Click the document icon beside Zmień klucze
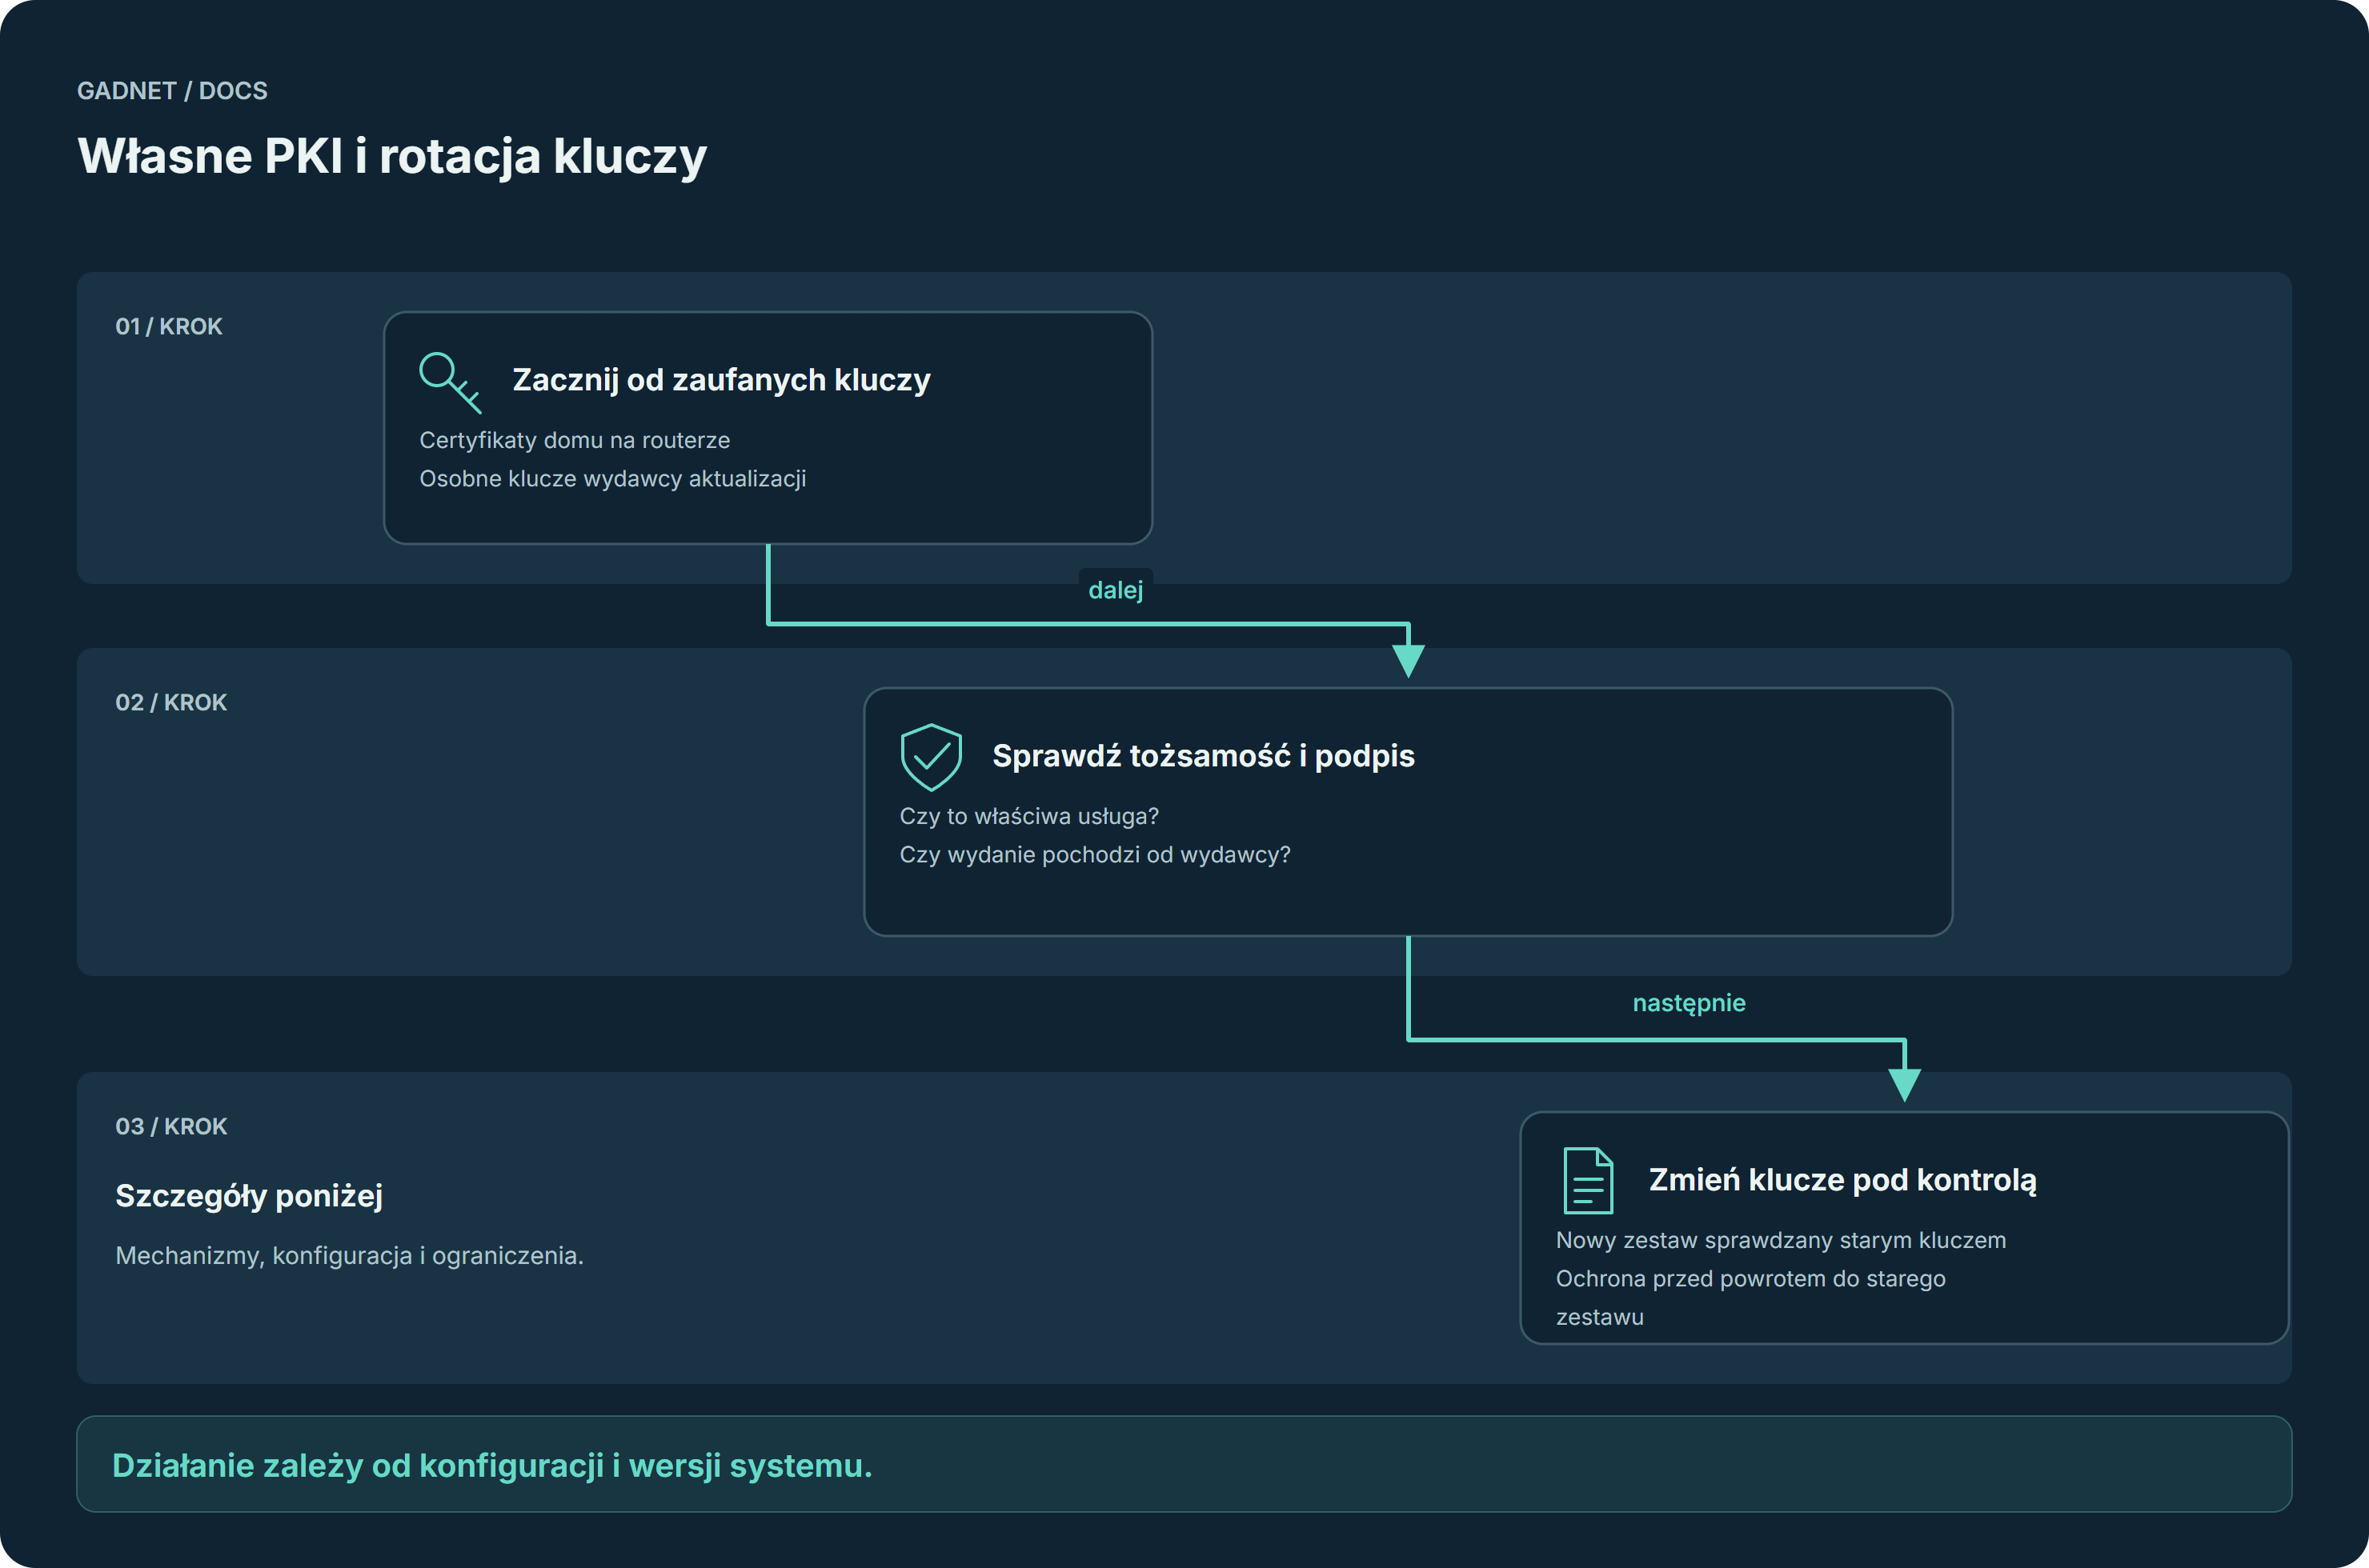 tap(1588, 1181)
